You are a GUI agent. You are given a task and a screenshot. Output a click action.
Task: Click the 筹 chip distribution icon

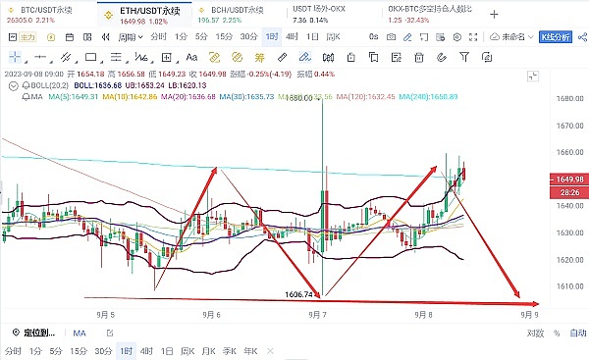click(x=259, y=58)
